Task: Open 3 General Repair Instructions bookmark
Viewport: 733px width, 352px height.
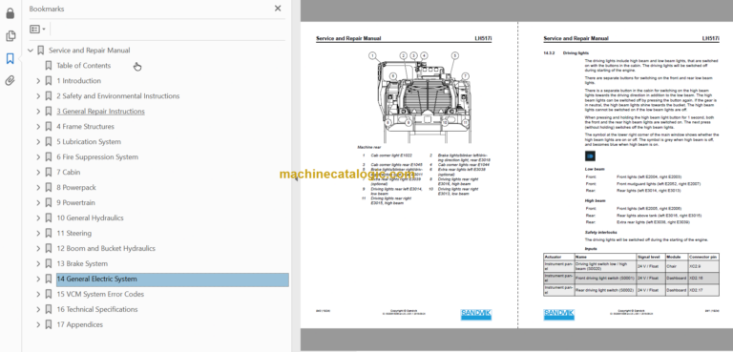Action: pos(100,112)
